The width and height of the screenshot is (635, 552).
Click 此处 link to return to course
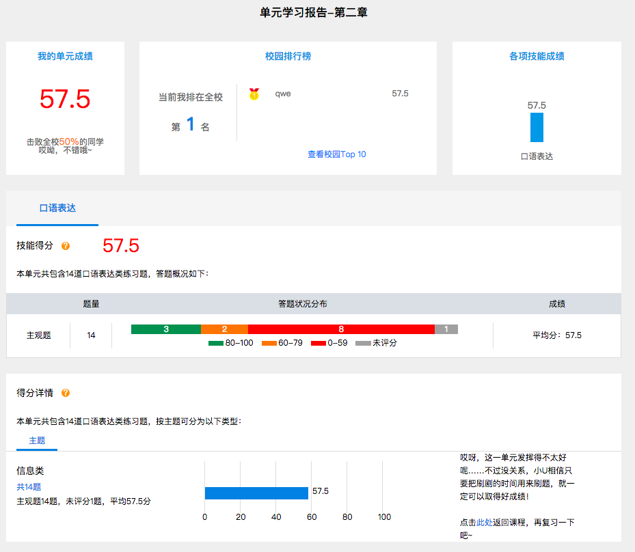pos(484,522)
